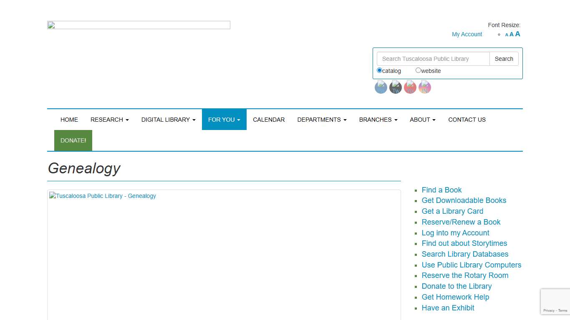Click the DONATE! button
The width and height of the screenshot is (570, 320).
click(73, 140)
